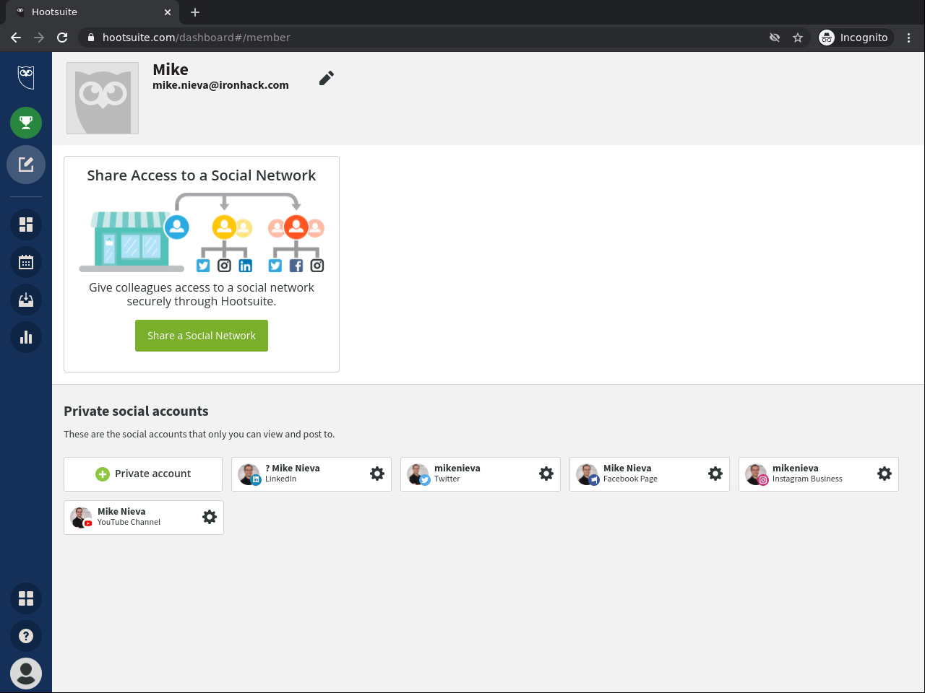The image size is (925, 693).
Task: Open settings gear for LinkedIn Mike Nieva
Action: click(x=377, y=474)
